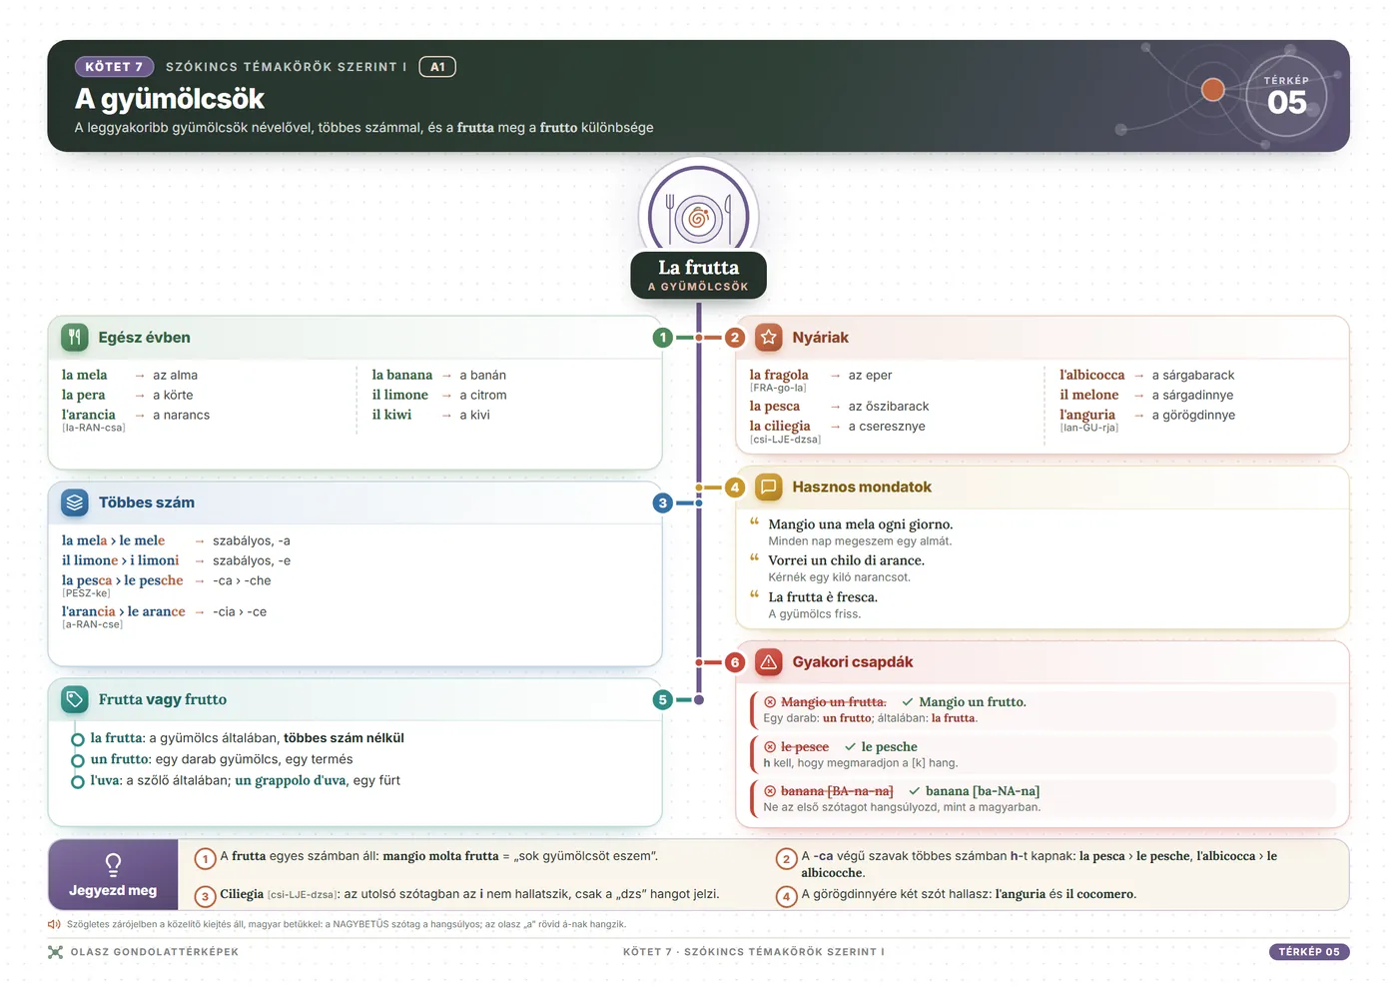This screenshot has width=1398, height=989.
Task: Click the phrase "la pesca › le pesche"
Action: pos(123,580)
